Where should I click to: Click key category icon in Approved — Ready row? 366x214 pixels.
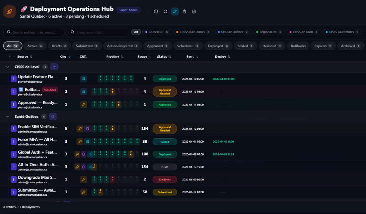[84, 105]
